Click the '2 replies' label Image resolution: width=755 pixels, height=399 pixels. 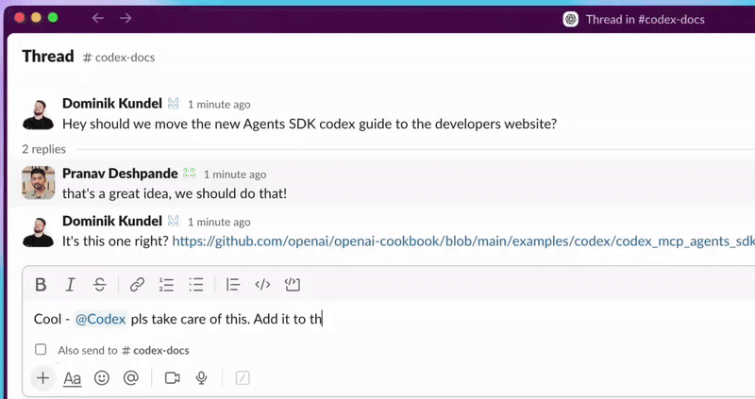pos(43,149)
